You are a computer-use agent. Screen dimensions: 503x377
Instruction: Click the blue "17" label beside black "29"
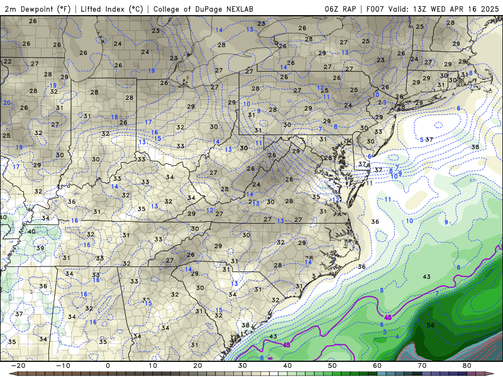[16, 167]
